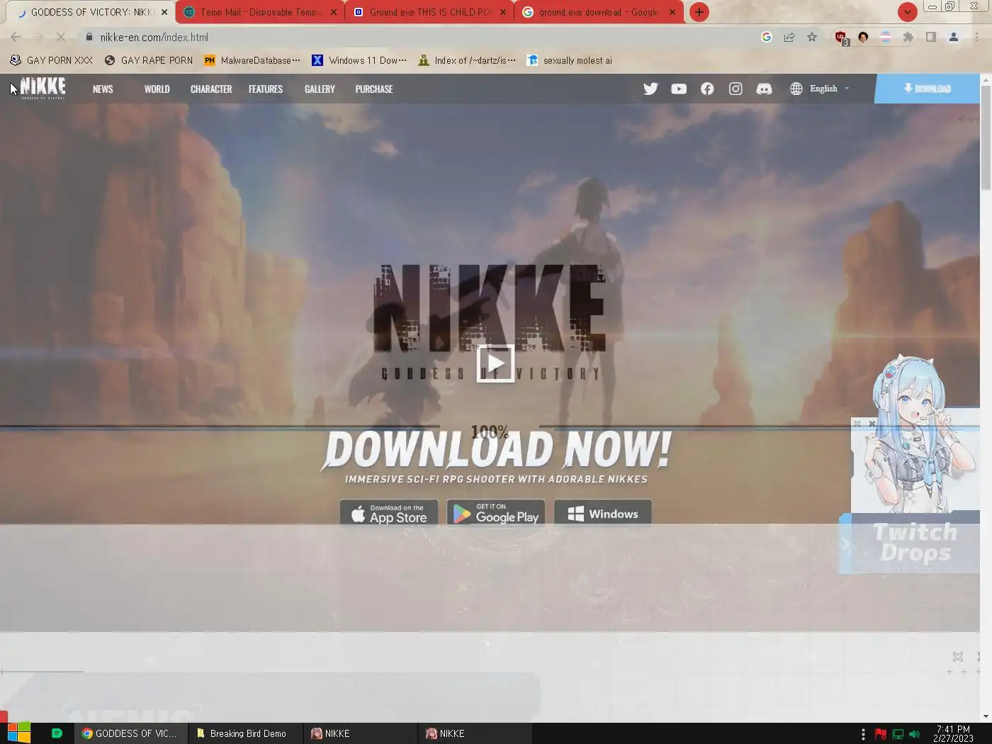Image resolution: width=992 pixels, height=744 pixels.
Task: Click the striped flag extension icon
Action: pos(886,37)
